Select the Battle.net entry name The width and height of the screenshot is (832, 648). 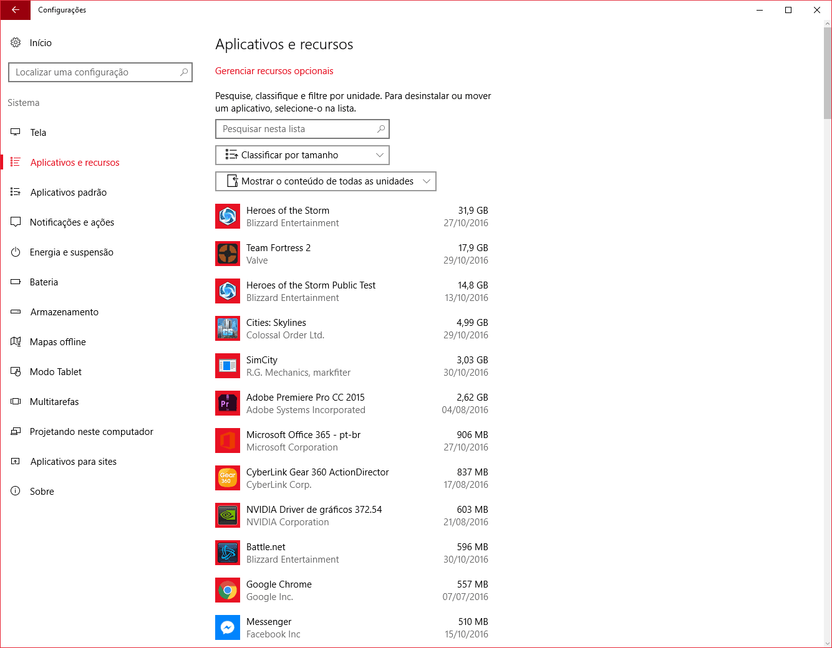click(266, 547)
